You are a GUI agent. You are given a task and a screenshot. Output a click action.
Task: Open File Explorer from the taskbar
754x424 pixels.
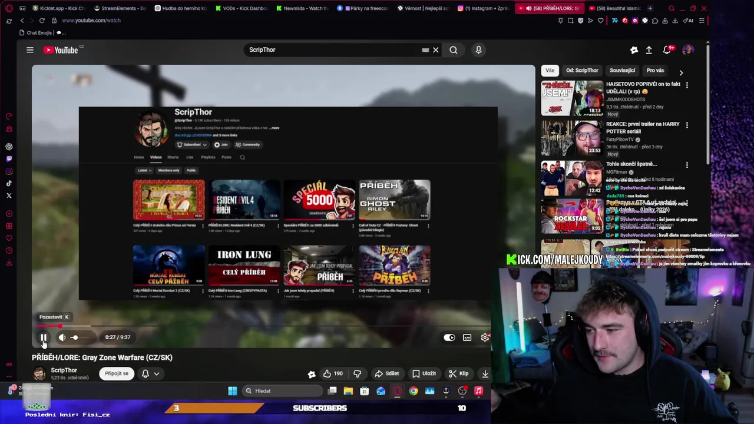[348, 391]
